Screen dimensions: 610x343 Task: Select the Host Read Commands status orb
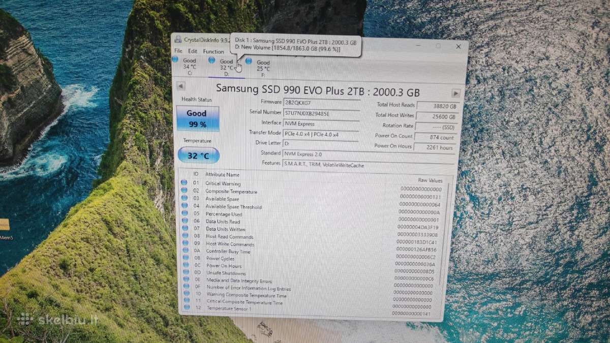[185, 236]
